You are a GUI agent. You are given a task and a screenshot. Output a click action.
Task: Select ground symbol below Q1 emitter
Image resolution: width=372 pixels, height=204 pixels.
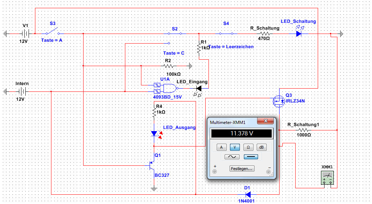pyautogui.click(x=154, y=189)
